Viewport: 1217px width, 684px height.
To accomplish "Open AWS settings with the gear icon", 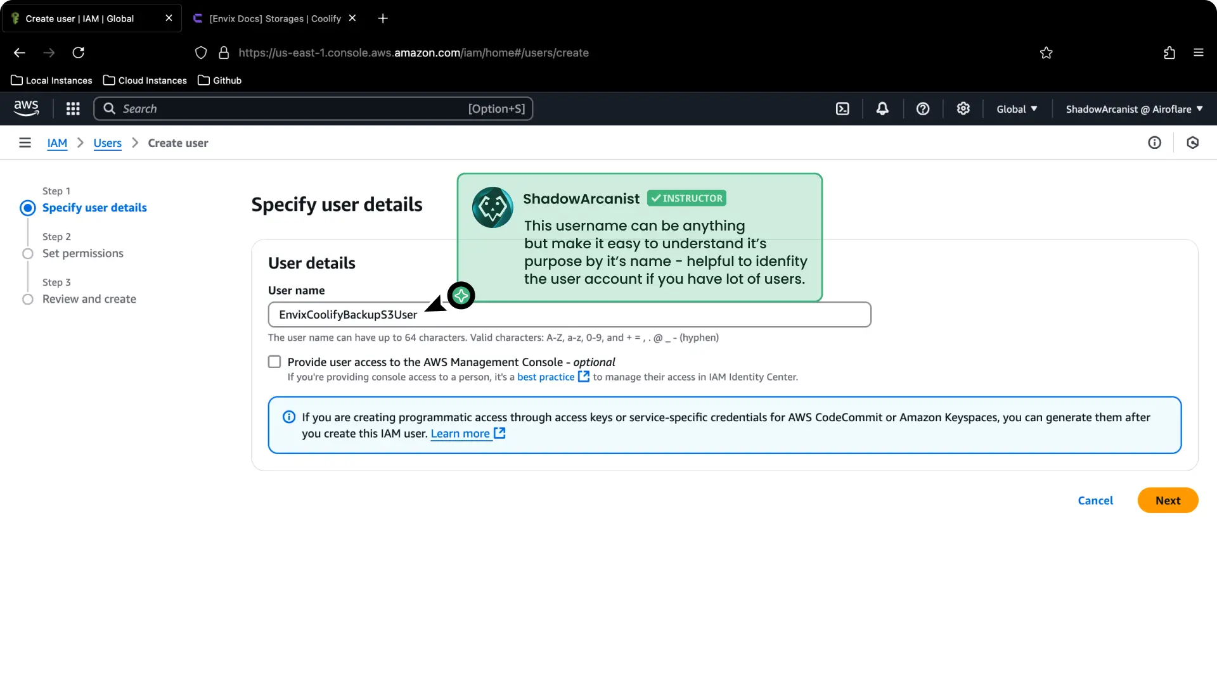I will 963,108.
